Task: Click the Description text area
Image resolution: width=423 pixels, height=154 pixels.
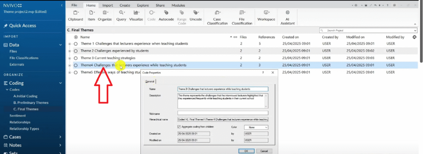Action: point(223,101)
